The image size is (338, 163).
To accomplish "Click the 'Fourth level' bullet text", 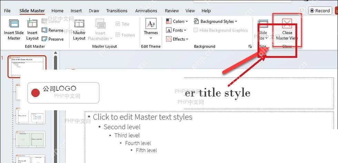I will (x=138, y=143).
